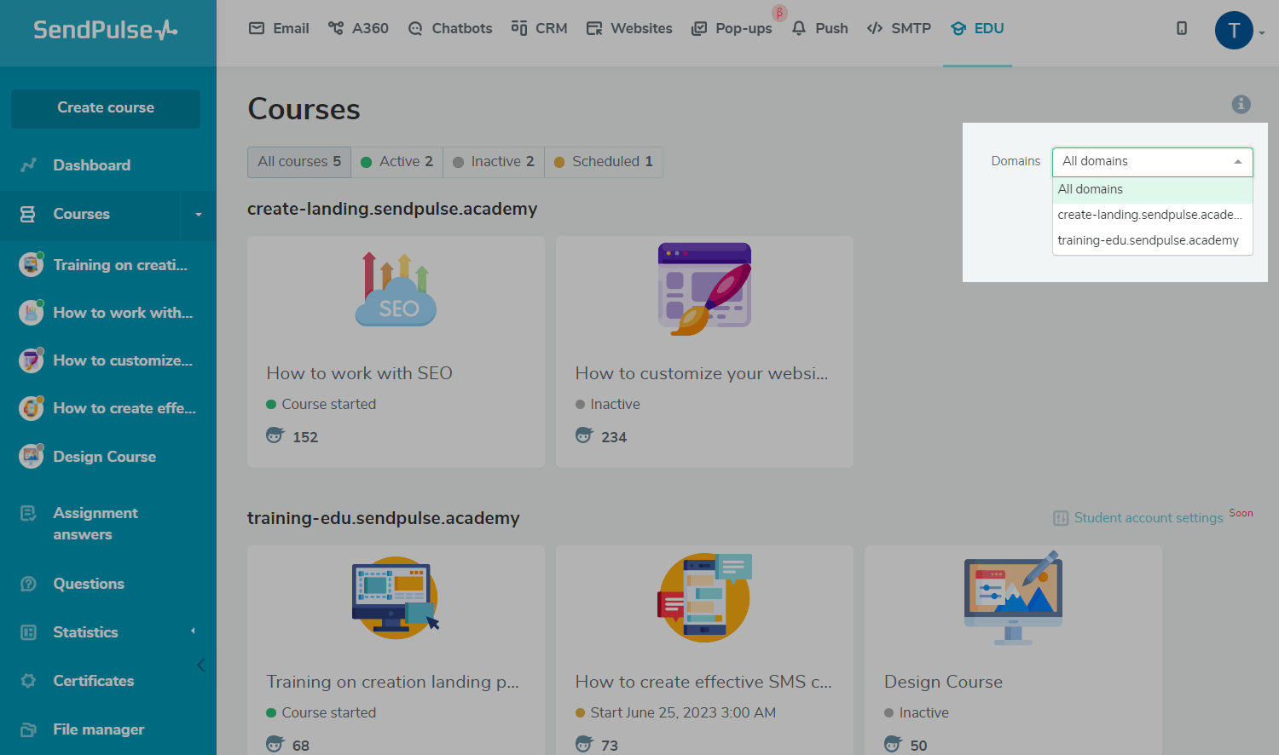Click the How to customize... course avatar

(x=32, y=360)
